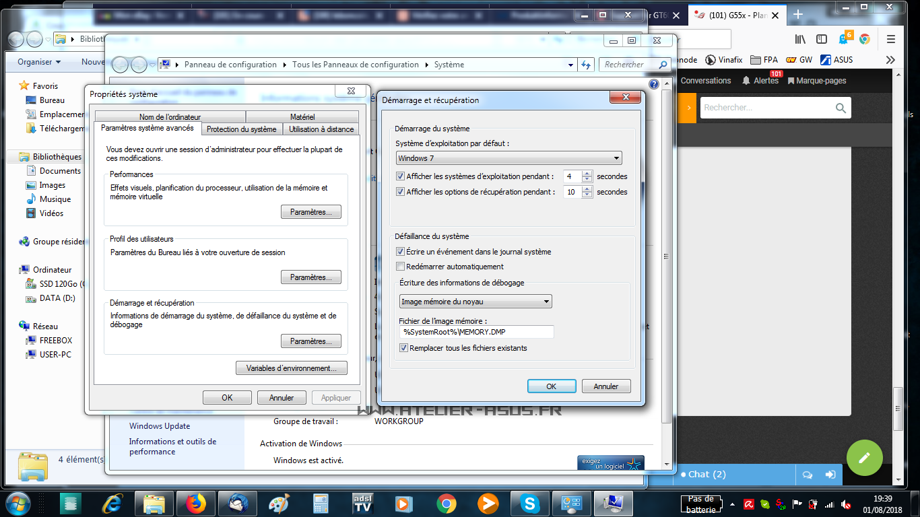This screenshot has height=517, width=920.
Task: Click the blue help question mark icon
Action: pyautogui.click(x=653, y=84)
